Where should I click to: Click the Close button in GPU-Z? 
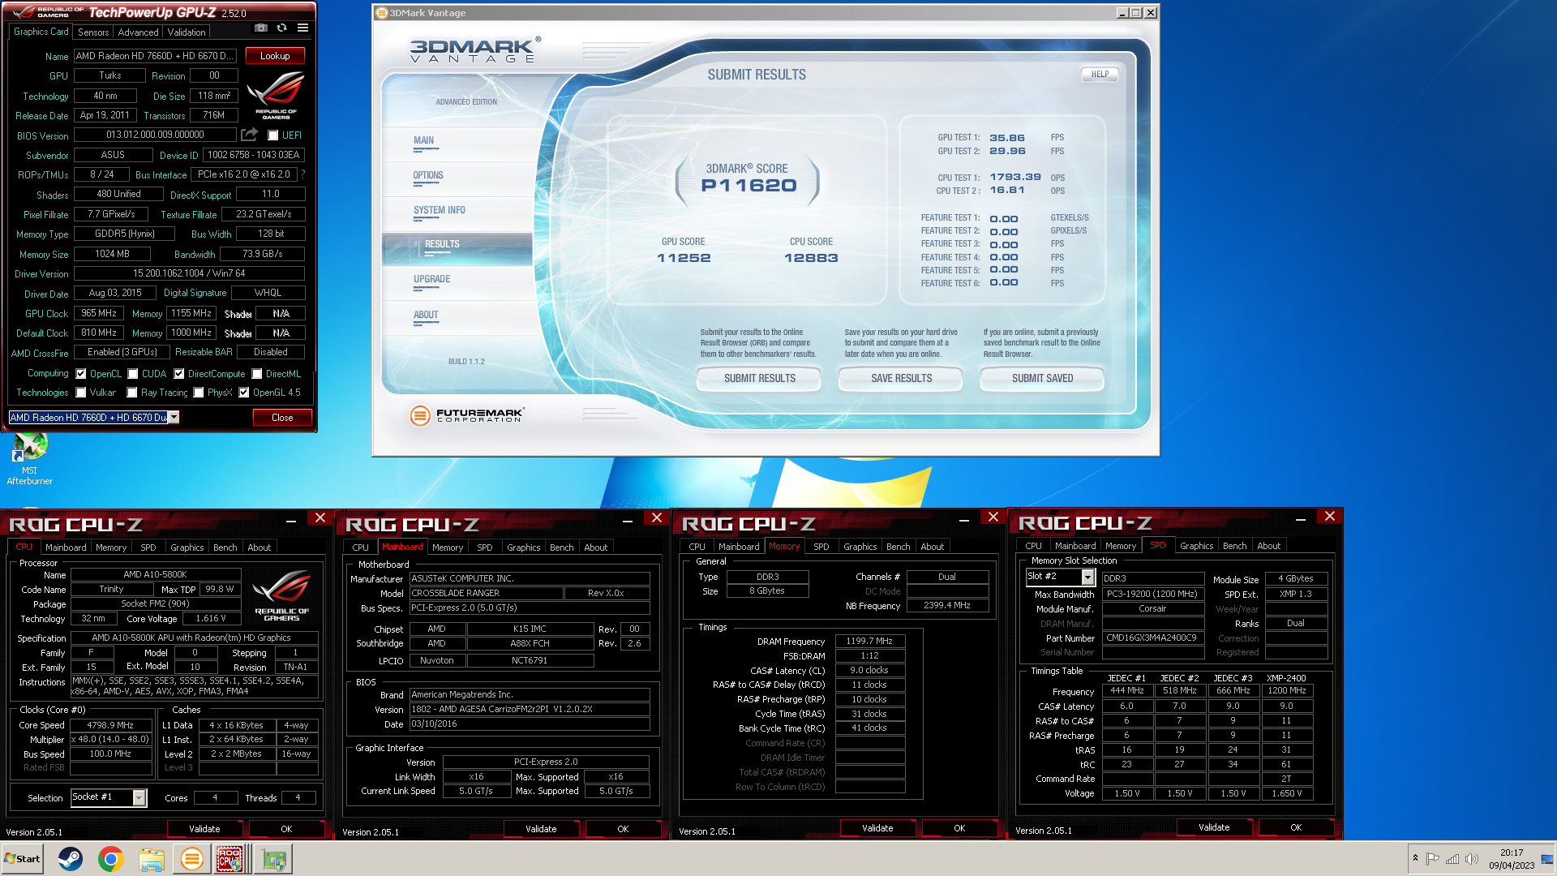282,418
